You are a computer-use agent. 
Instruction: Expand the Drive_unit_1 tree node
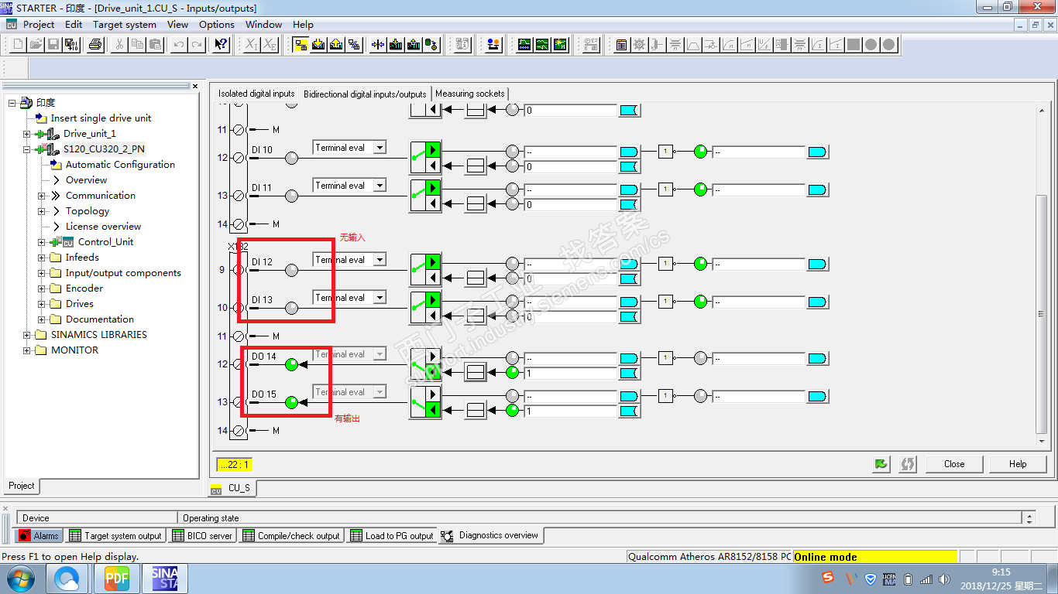27,134
